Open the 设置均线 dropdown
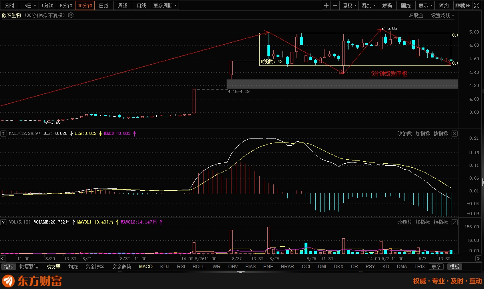Viewport: 484px width, 289px height. point(443,15)
